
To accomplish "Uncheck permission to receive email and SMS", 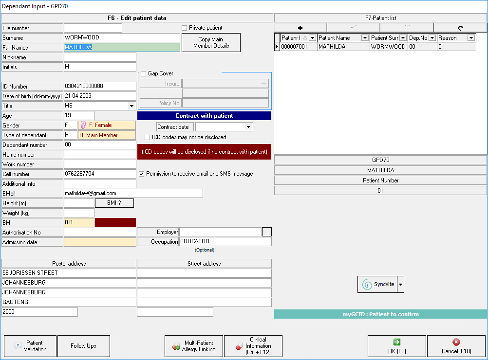I will [142, 174].
